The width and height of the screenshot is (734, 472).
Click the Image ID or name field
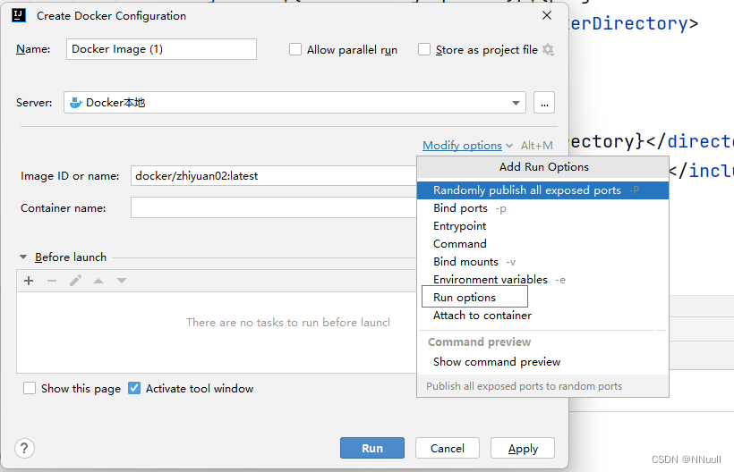(274, 176)
